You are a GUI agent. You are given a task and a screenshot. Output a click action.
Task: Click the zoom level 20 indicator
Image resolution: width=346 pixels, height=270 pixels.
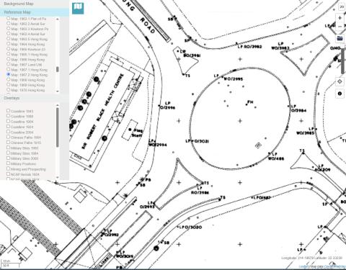click(x=342, y=7)
